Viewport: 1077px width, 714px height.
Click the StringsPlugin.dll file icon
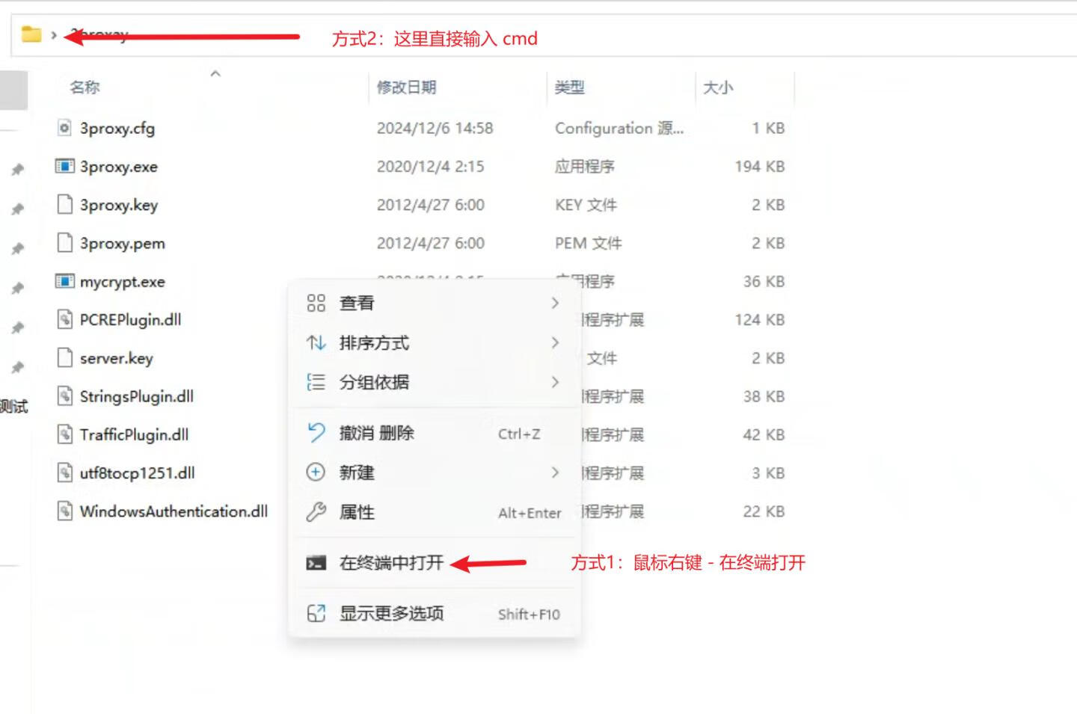pos(65,396)
